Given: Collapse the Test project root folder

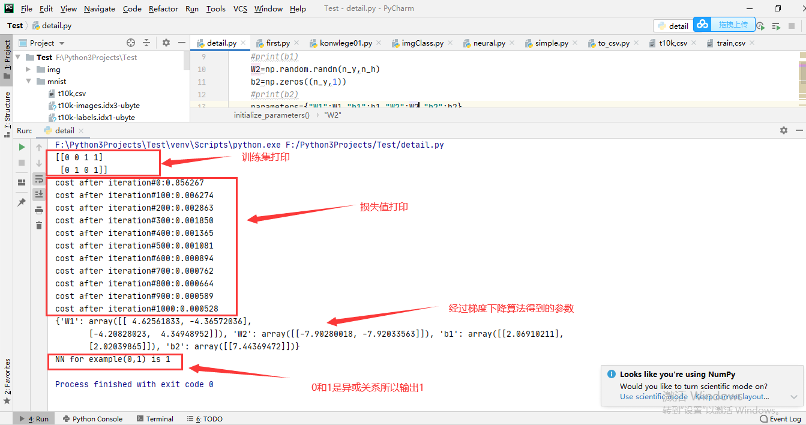Looking at the screenshot, I should pos(18,57).
